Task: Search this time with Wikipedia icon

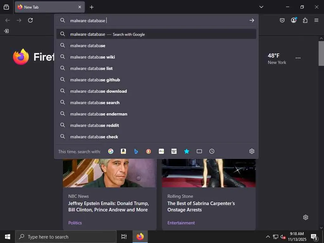Action: (174, 151)
